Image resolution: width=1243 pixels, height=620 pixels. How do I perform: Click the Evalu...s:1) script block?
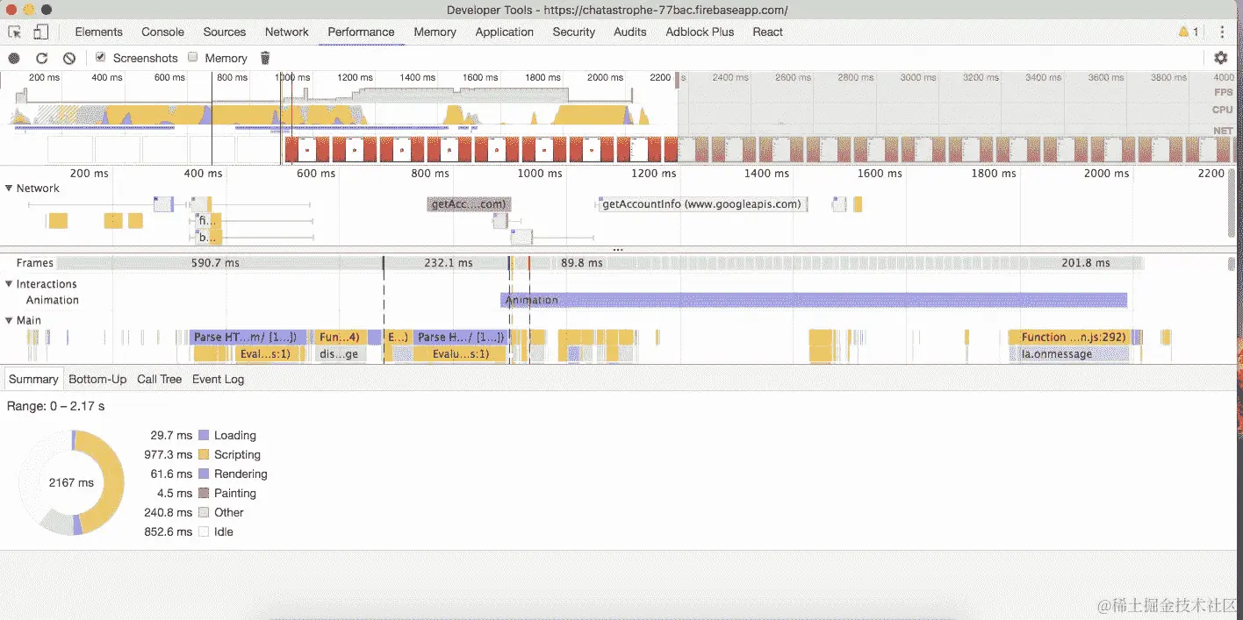coord(462,354)
